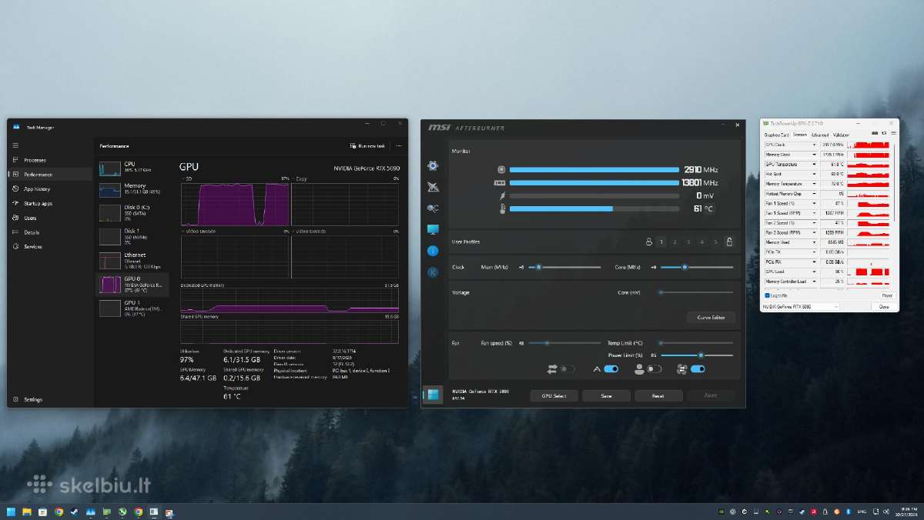Viewport: 924px width, 520px height.
Task: Select Disk 0 (C:) in performance list
Action: [x=132, y=212]
